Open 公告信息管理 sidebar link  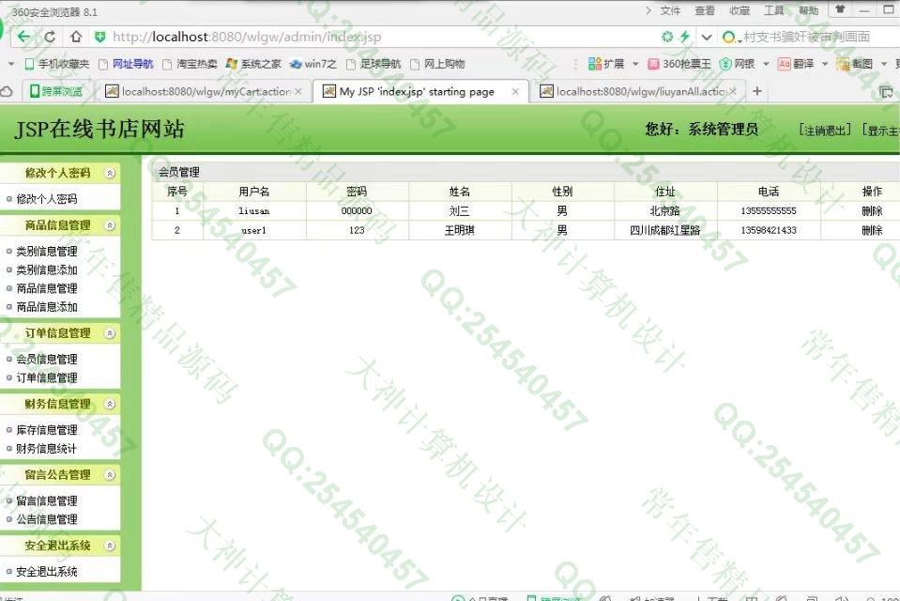click(x=47, y=519)
